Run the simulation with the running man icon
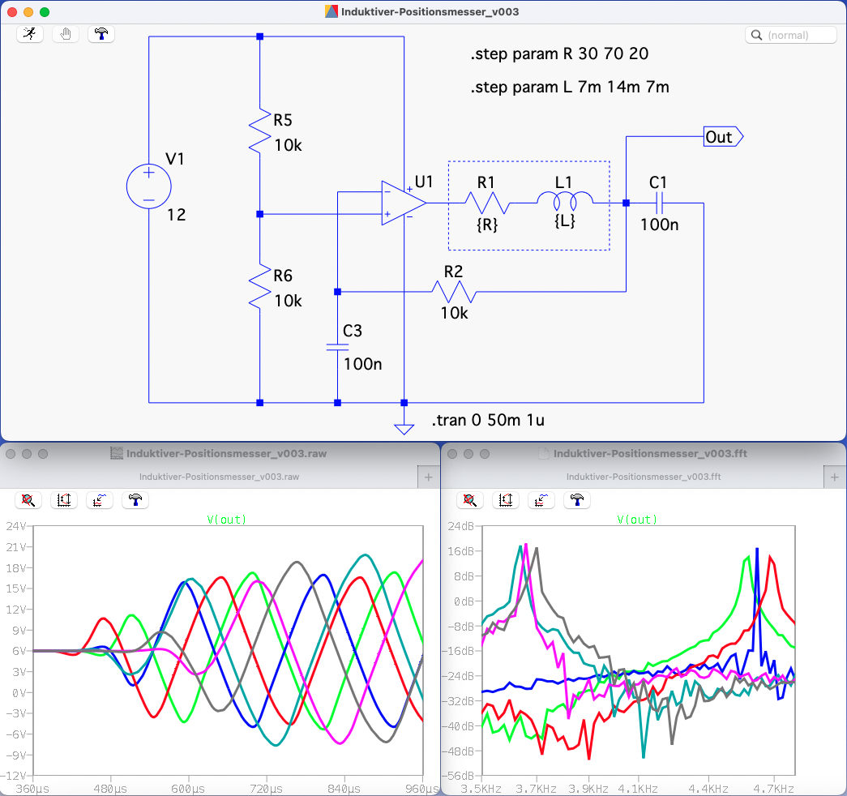847x796 pixels. pos(30,34)
